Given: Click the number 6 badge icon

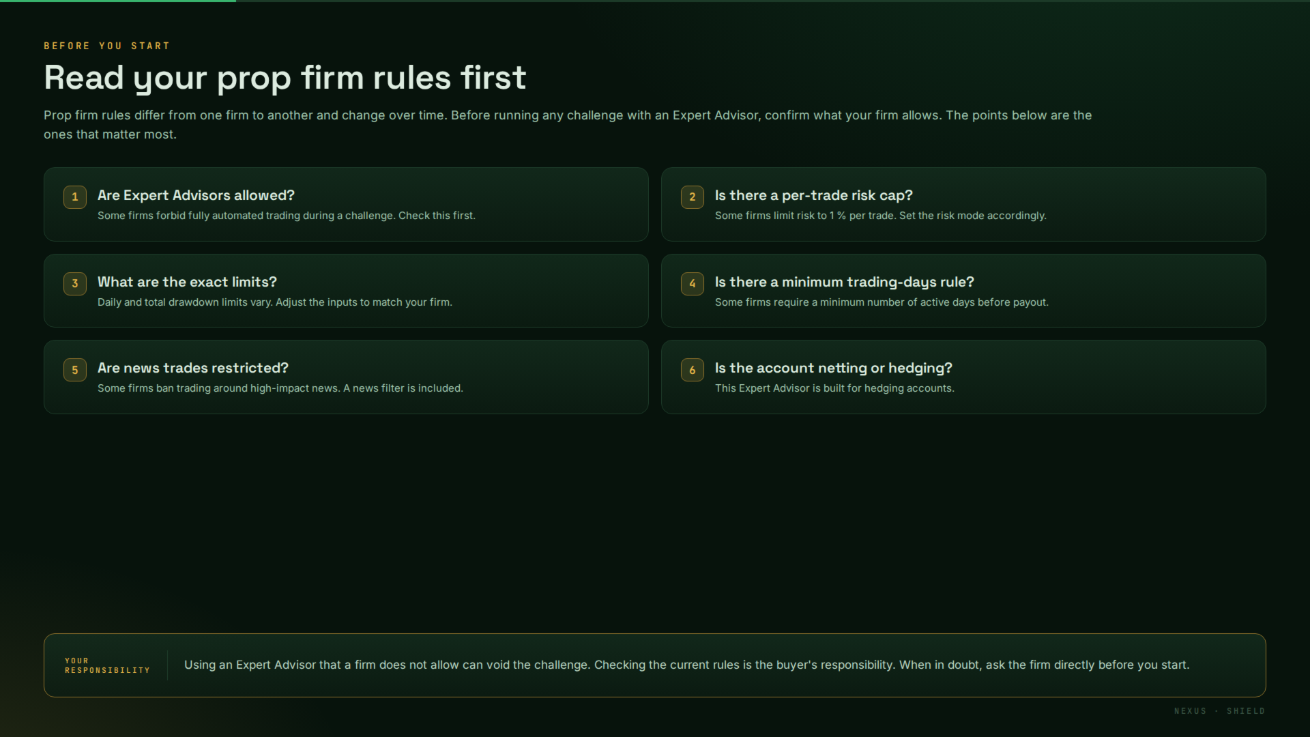Looking at the screenshot, I should [693, 370].
